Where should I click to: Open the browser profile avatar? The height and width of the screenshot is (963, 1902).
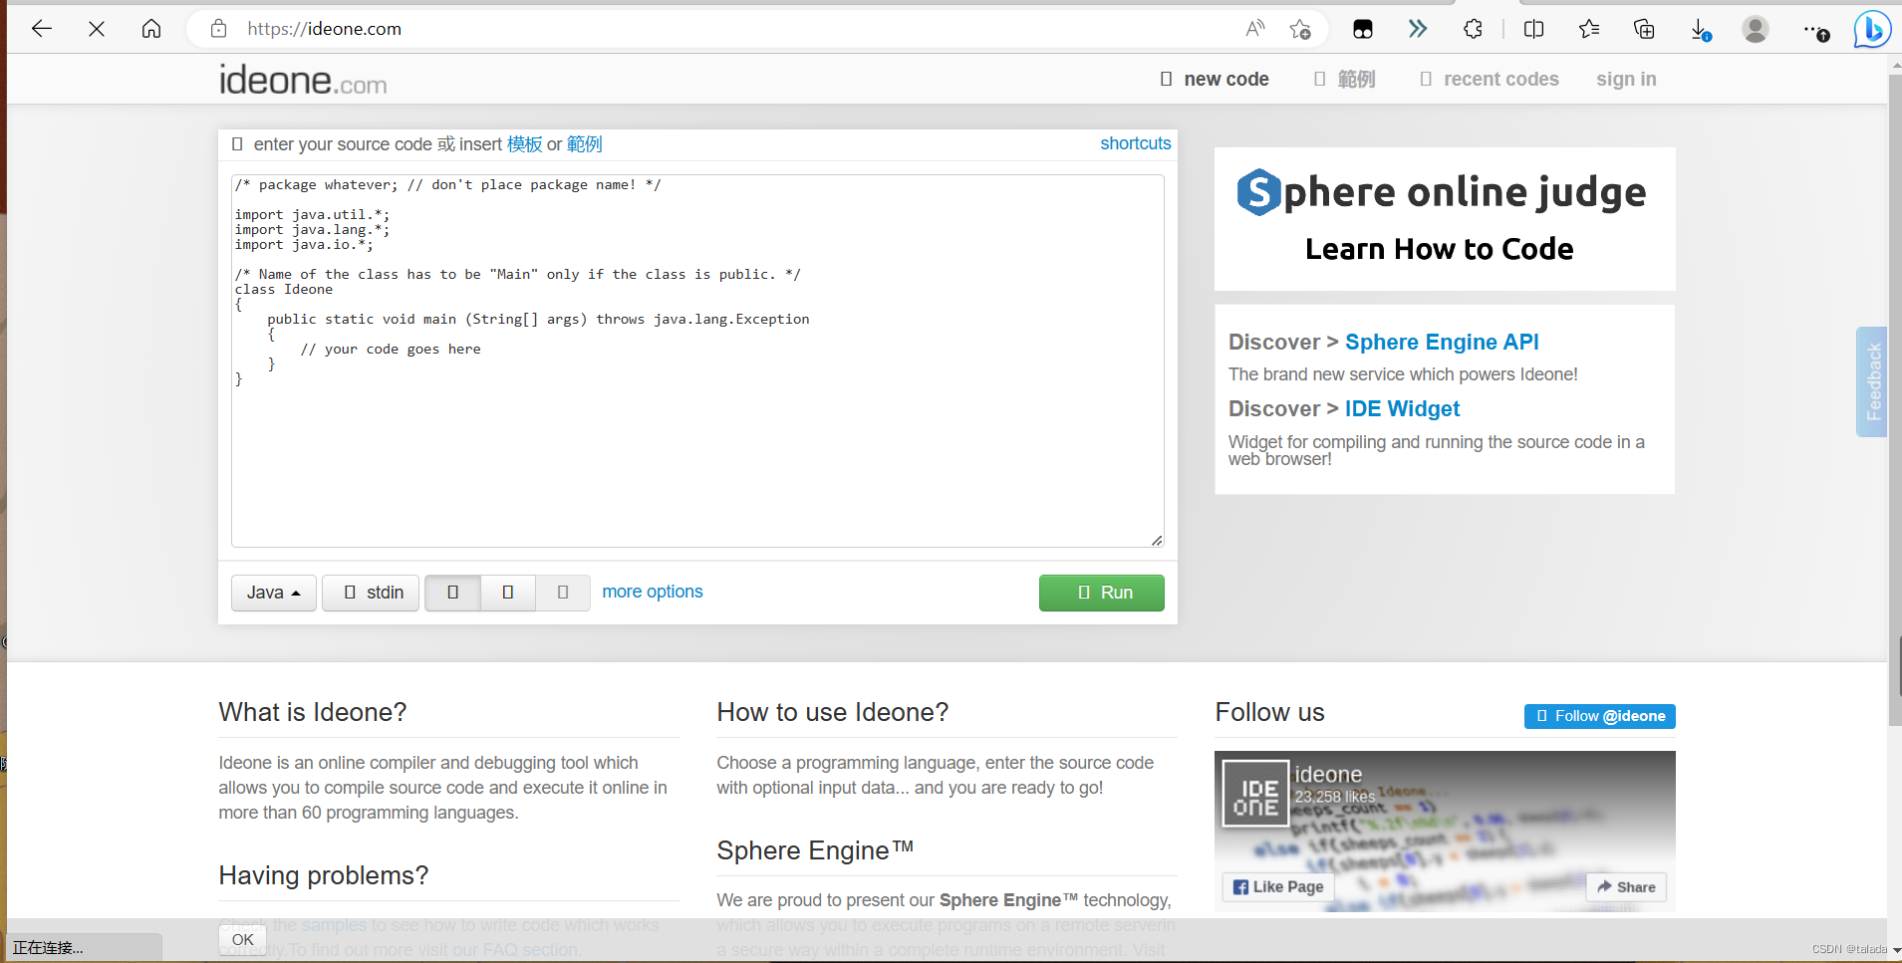coord(1756,29)
